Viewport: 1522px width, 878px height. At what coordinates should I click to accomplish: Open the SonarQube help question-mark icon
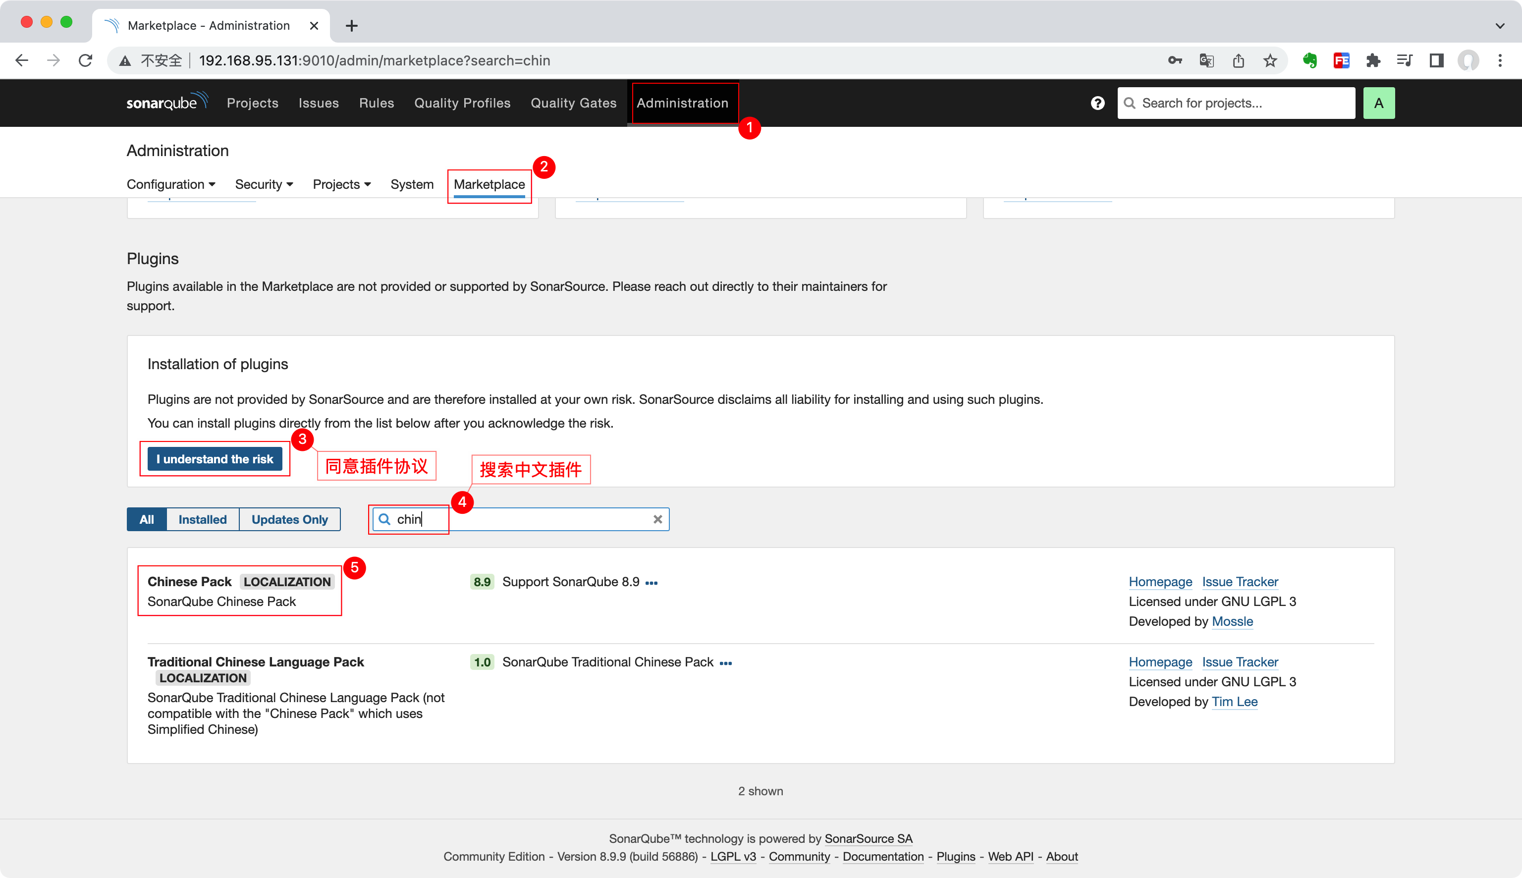tap(1097, 103)
